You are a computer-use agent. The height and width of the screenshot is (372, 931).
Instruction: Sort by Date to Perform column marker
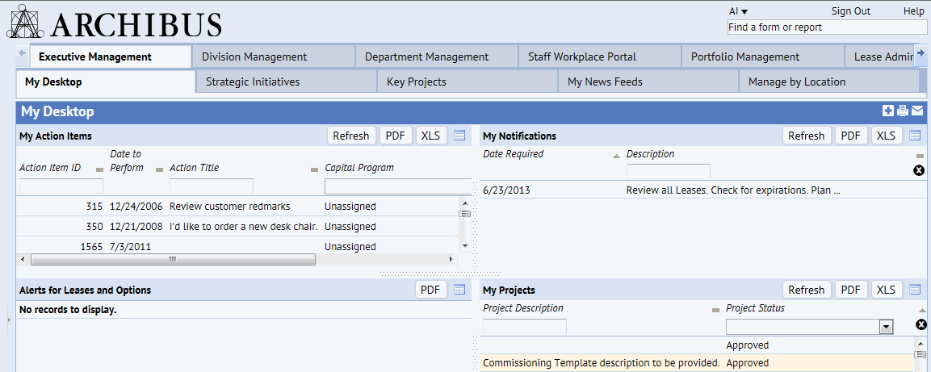pyautogui.click(x=159, y=169)
